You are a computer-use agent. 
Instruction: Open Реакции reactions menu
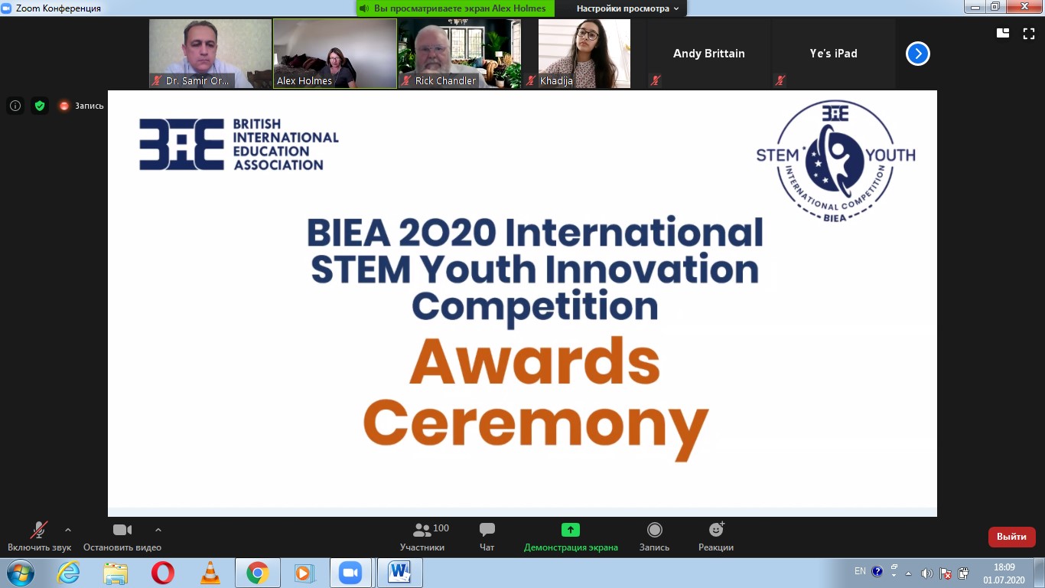click(716, 537)
